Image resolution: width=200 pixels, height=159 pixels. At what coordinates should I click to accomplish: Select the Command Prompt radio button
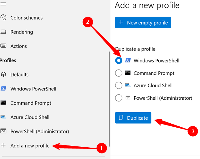(x=119, y=73)
